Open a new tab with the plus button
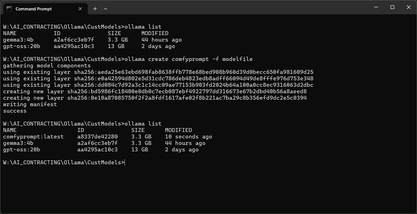The height and width of the screenshot is (214, 417). (95, 9)
